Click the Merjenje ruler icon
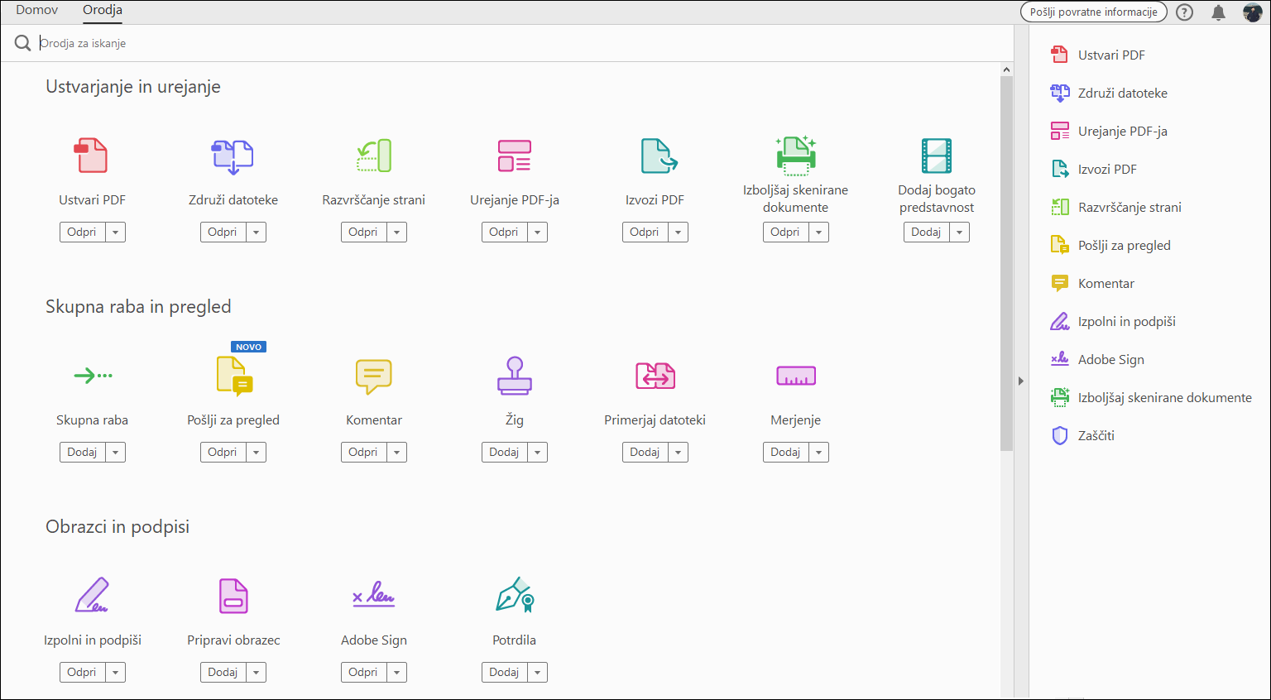The image size is (1271, 700). [796, 376]
